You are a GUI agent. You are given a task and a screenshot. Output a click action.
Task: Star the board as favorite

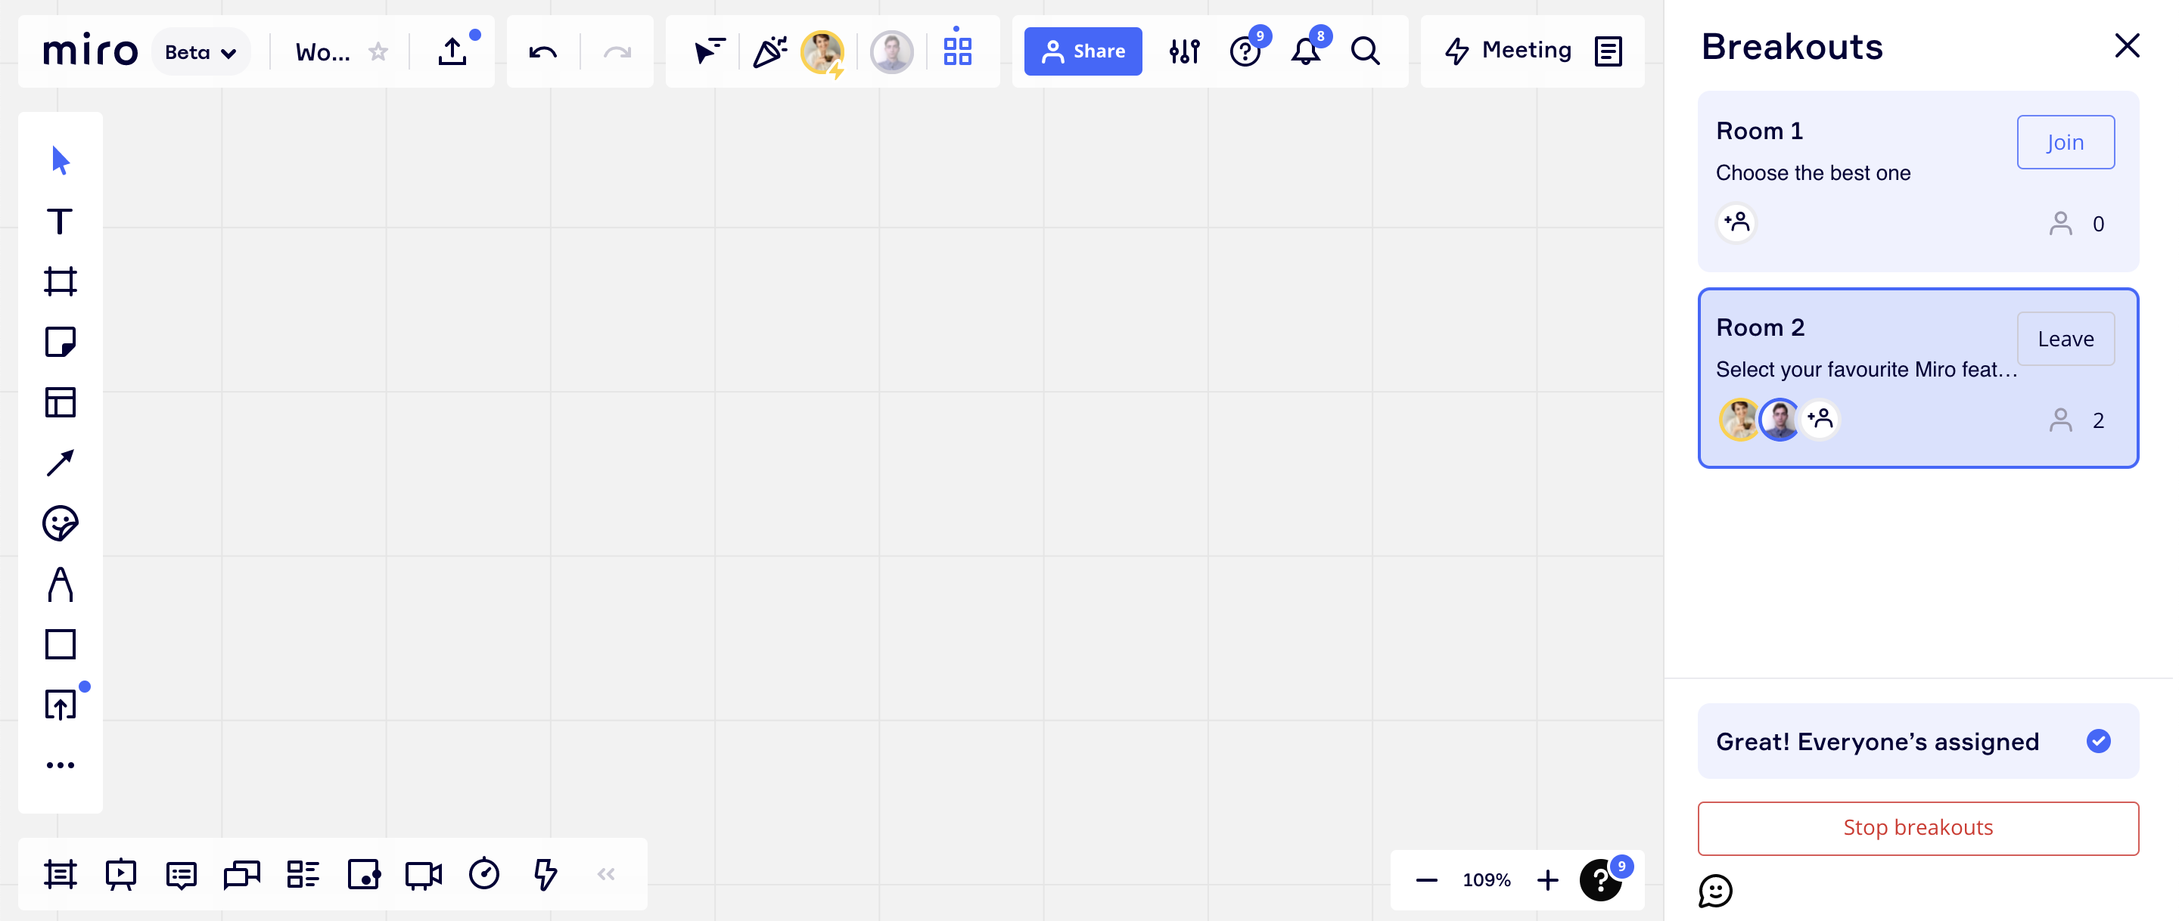(378, 52)
